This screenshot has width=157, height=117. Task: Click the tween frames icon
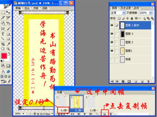click(97, 114)
